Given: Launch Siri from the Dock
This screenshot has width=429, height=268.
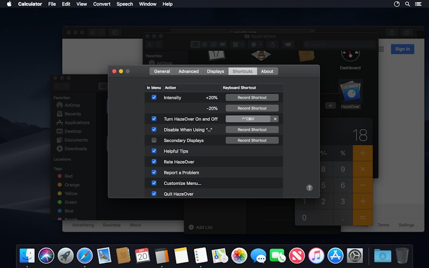Looking at the screenshot, I should (x=46, y=255).
